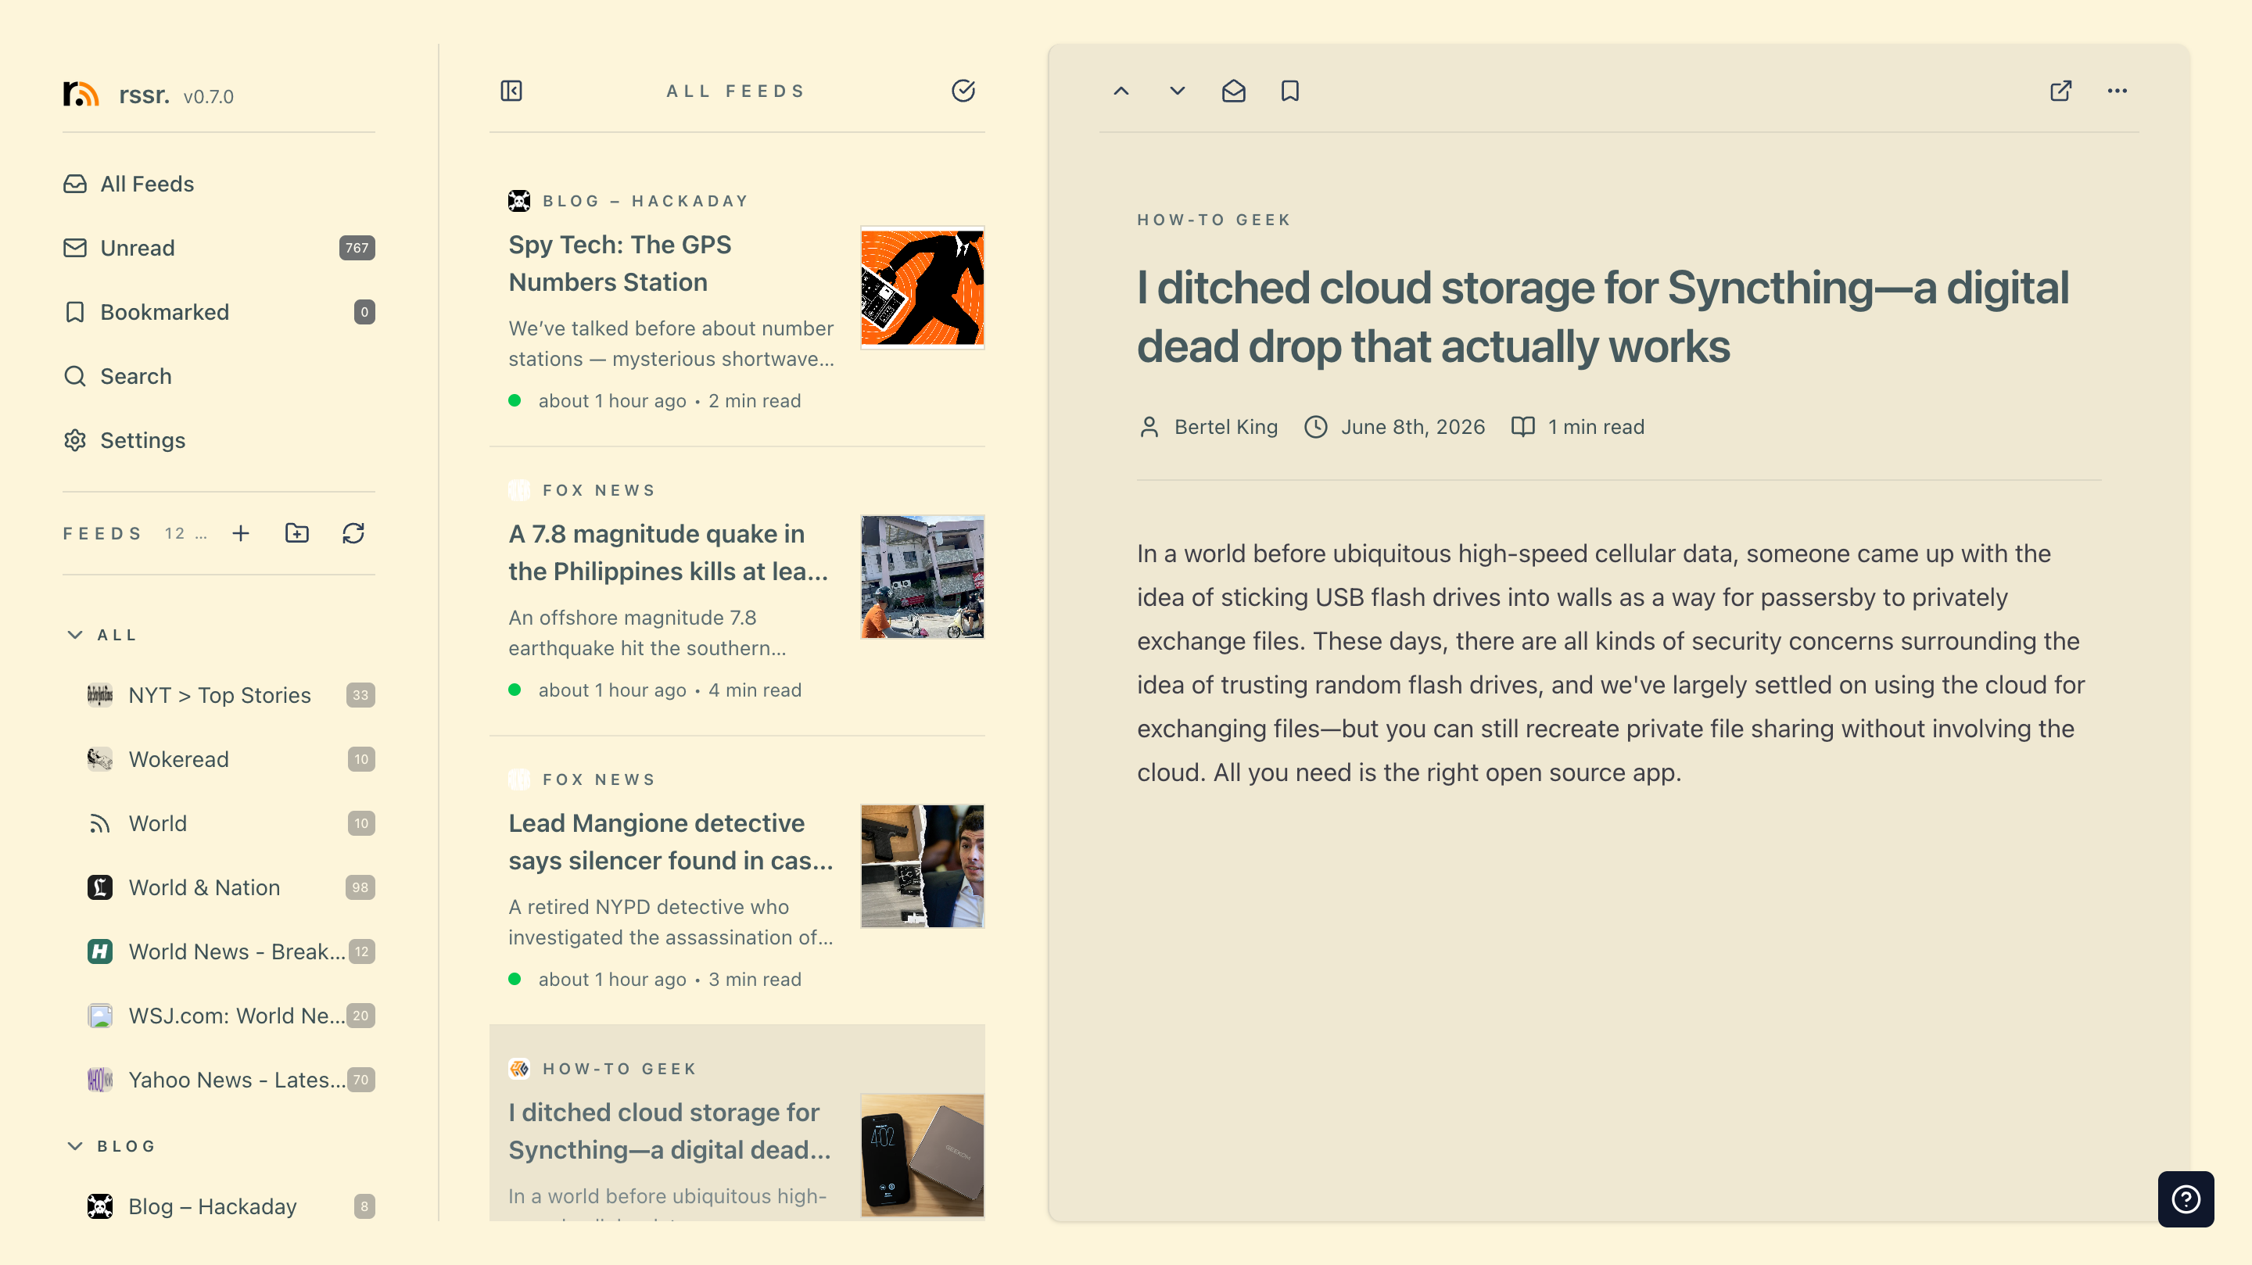The image size is (2252, 1265).
Task: Go to previous article
Action: (1121, 91)
